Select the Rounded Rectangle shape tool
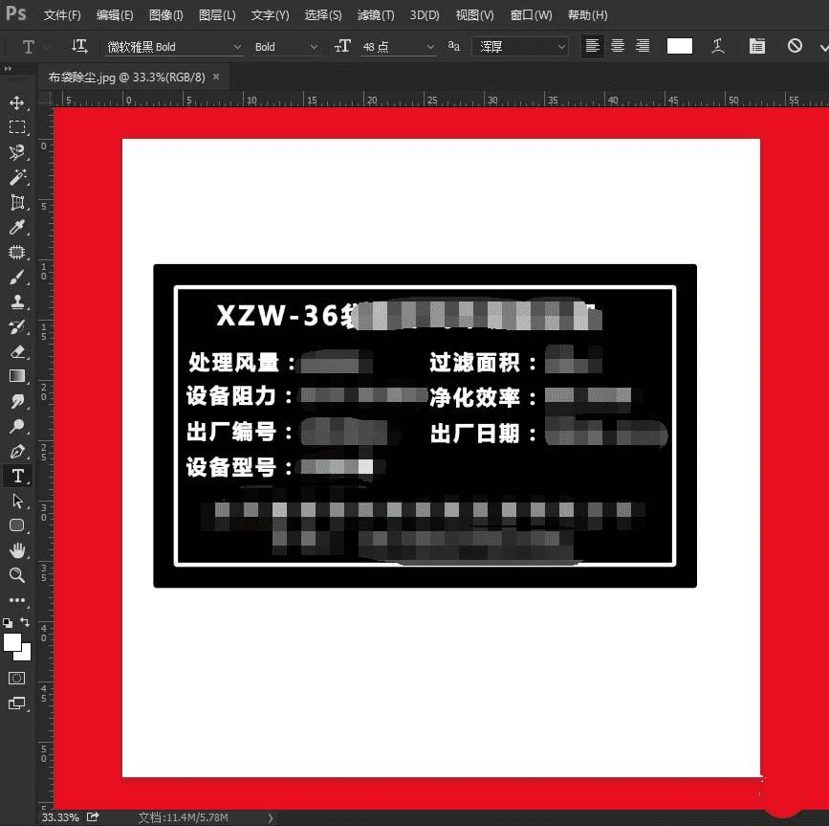This screenshot has height=826, width=829. [17, 525]
